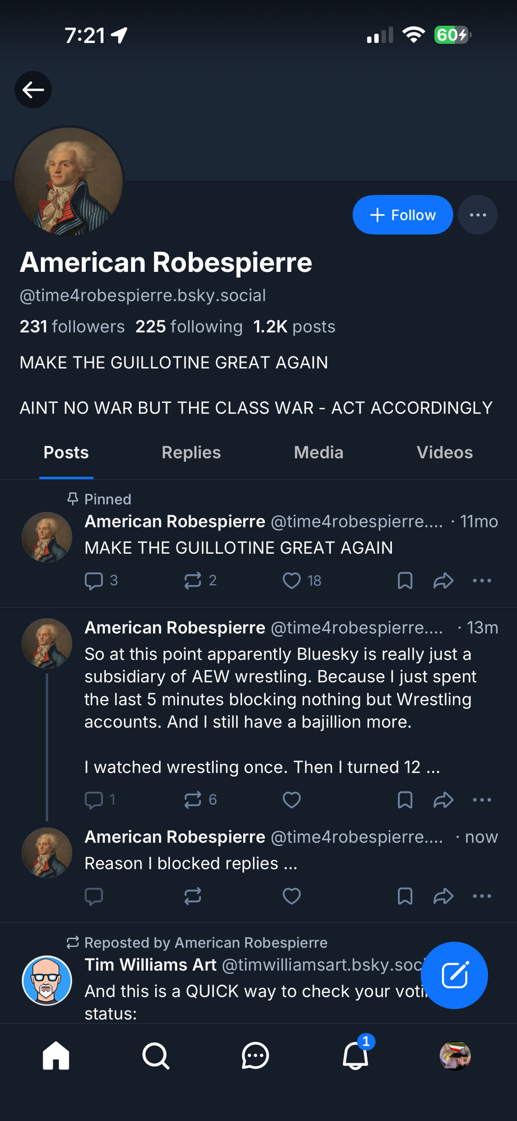Open the Videos tab
517x1121 pixels.
[x=445, y=453]
